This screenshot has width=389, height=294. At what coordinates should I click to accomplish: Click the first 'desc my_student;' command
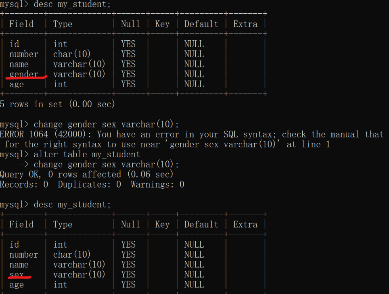72,4
